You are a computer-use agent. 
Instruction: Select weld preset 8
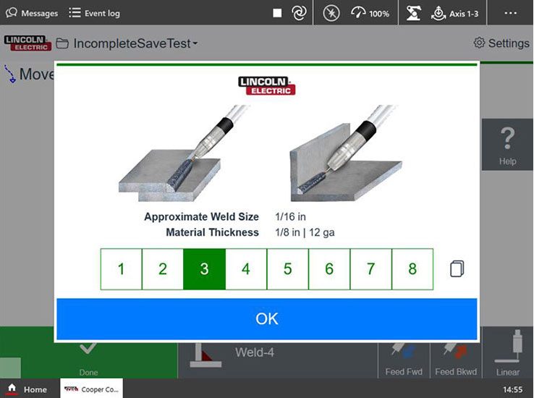(x=412, y=269)
